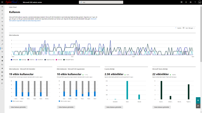Viewport: 202px width, 113px height.
Task: Toggle the Office 365 legend series
Action: tap(14, 60)
